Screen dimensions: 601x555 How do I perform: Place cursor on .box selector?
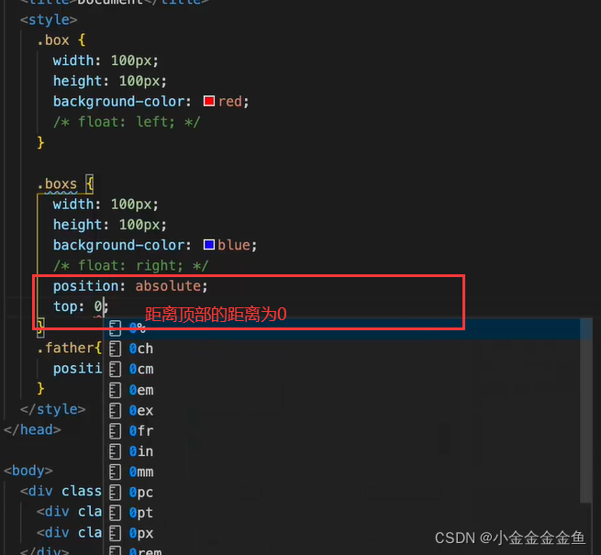(x=53, y=40)
